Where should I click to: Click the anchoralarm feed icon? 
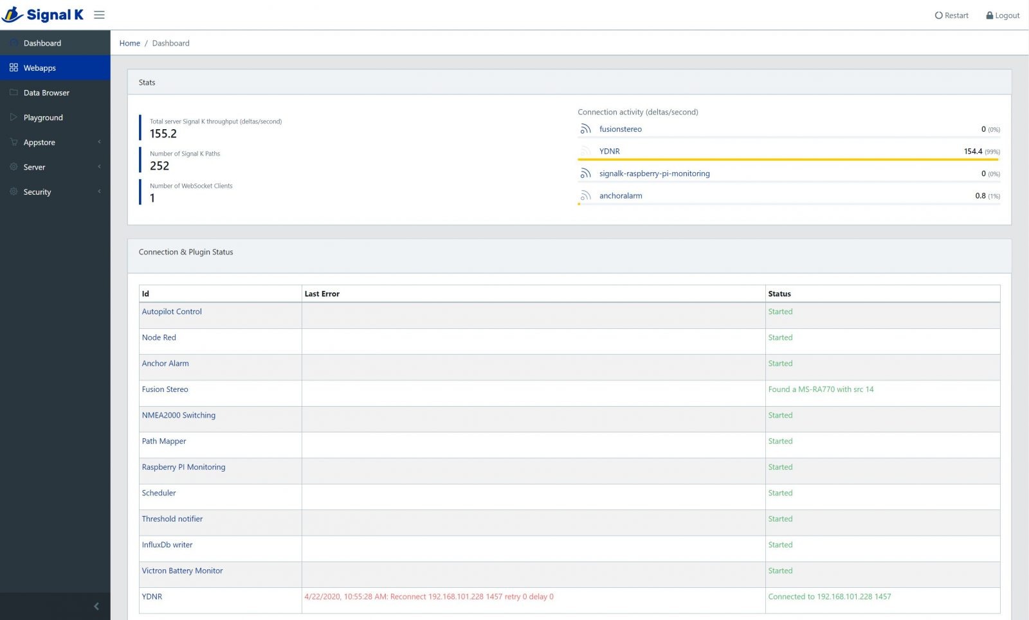pos(585,196)
